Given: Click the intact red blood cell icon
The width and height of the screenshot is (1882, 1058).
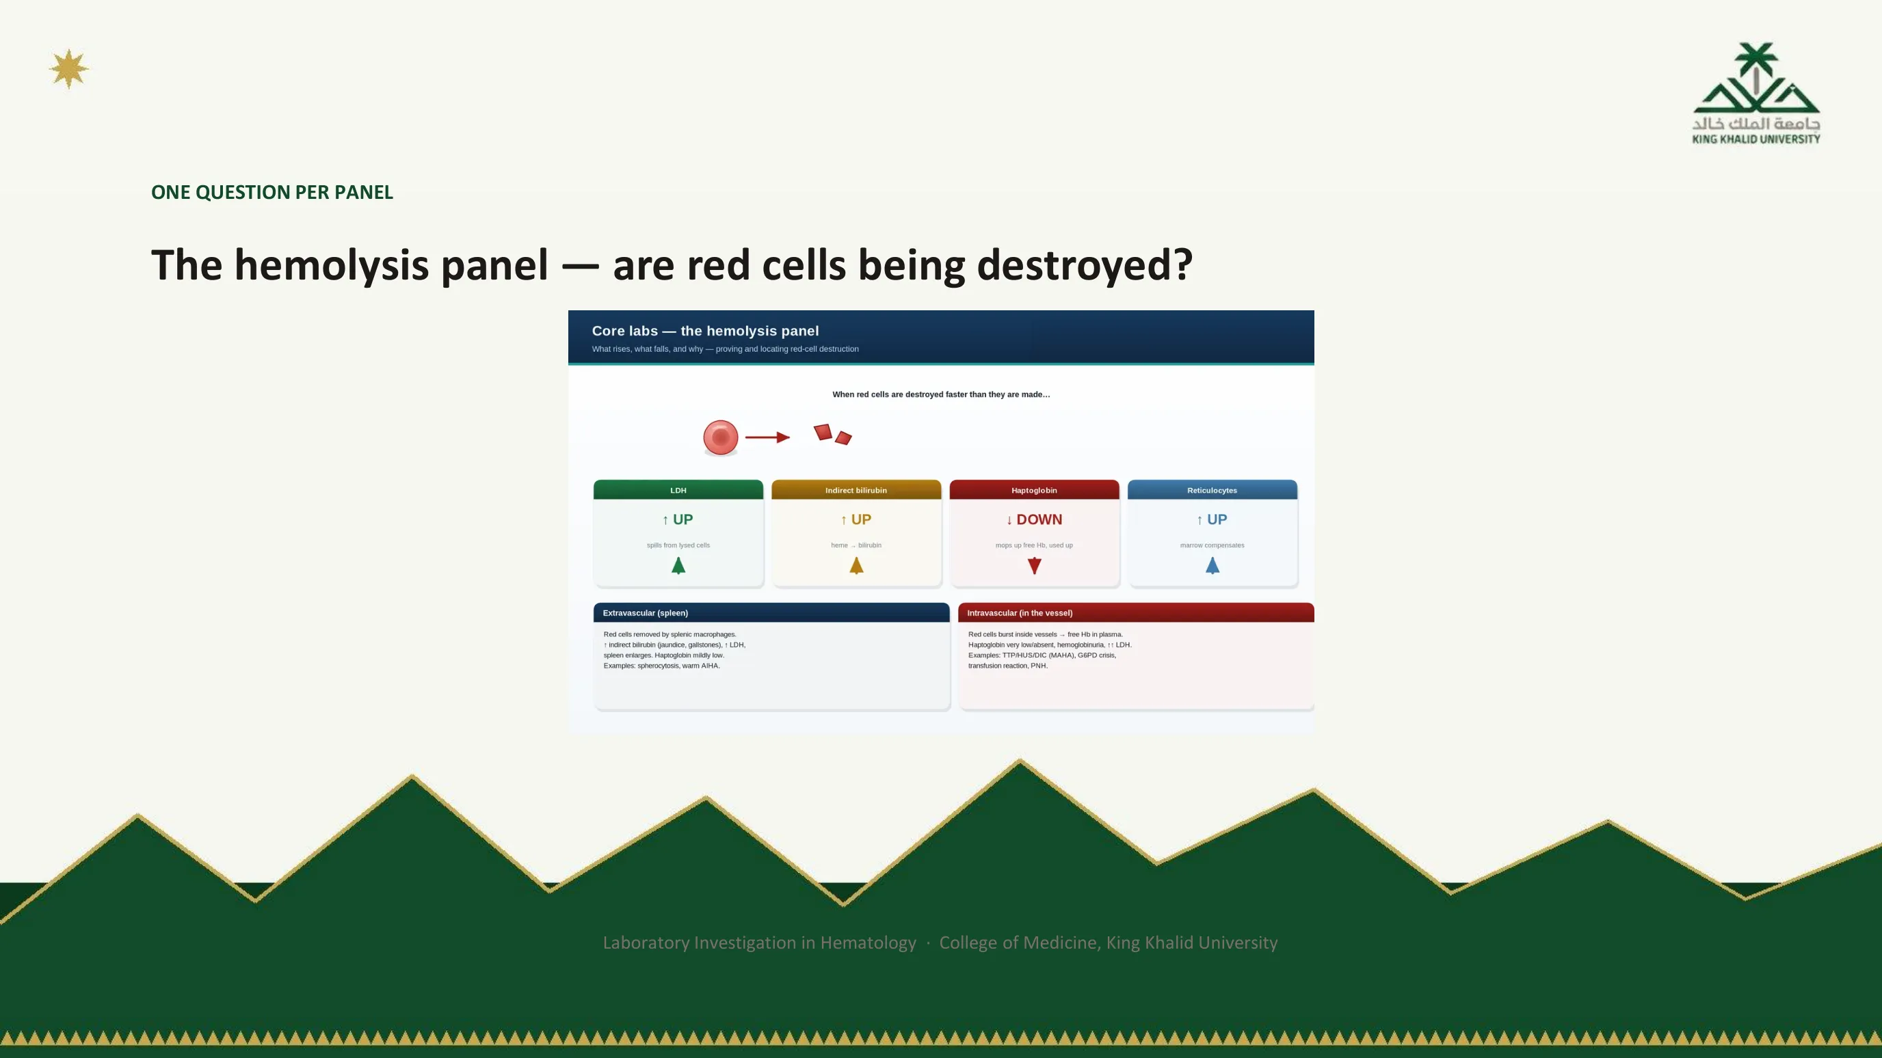Looking at the screenshot, I should 720,437.
